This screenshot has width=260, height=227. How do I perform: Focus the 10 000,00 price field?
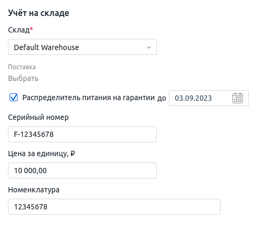[x=82, y=171]
